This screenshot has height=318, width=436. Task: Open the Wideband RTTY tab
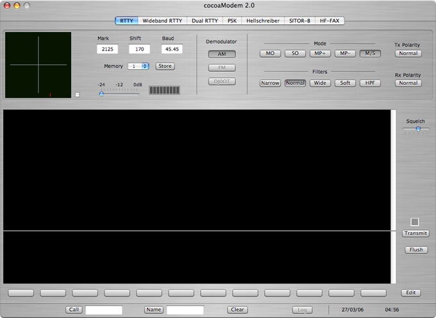click(162, 21)
